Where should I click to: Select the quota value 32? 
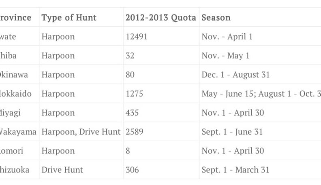130,56
